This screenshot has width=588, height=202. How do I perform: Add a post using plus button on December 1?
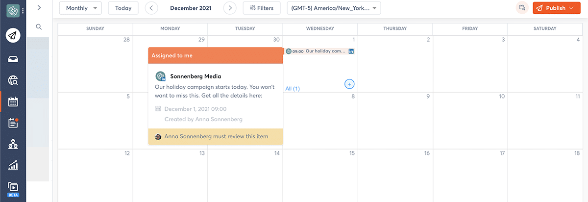pos(349,84)
